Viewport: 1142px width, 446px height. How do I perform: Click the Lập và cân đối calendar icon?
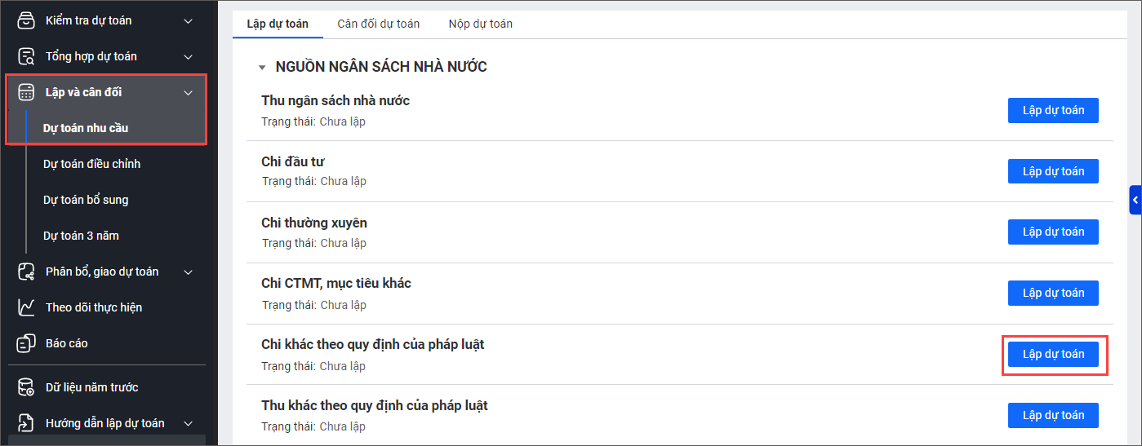pos(27,92)
